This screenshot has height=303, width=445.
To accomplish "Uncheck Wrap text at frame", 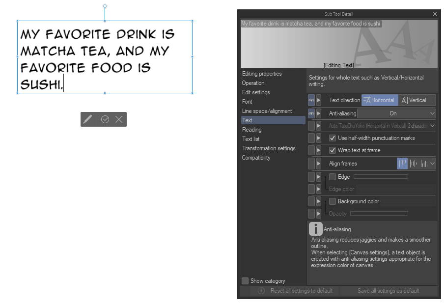I will 333,150.
